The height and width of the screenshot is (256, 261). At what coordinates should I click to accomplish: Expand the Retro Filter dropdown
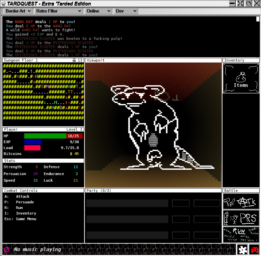58,11
